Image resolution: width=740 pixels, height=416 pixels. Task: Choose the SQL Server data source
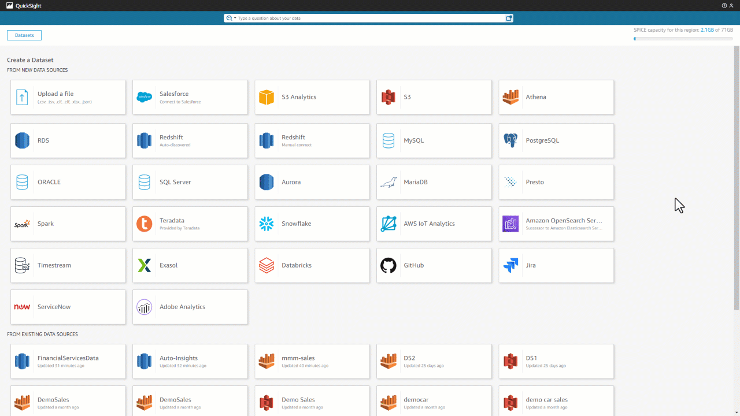[x=190, y=182]
